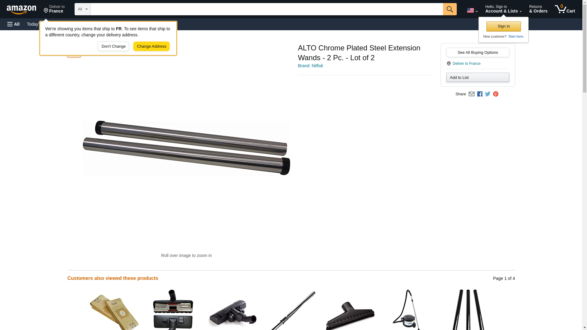Expand Account & Lists menu
Viewport: 587px width, 330px height.
[x=503, y=9]
